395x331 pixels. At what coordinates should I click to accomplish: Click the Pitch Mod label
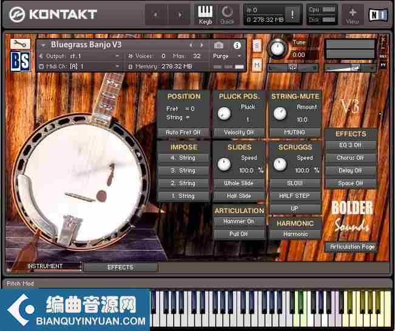(x=20, y=284)
